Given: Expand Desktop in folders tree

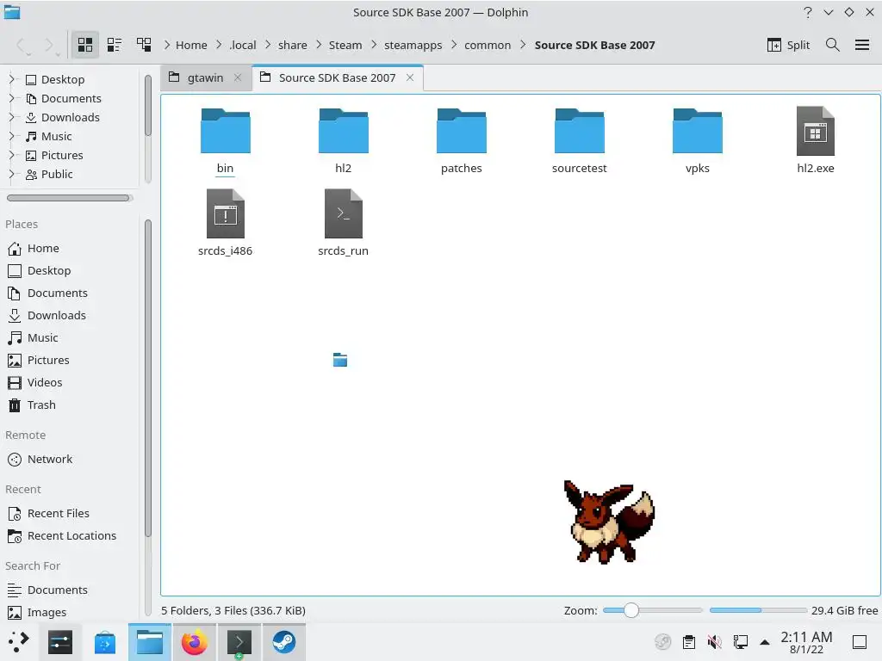Looking at the screenshot, I should [11, 79].
